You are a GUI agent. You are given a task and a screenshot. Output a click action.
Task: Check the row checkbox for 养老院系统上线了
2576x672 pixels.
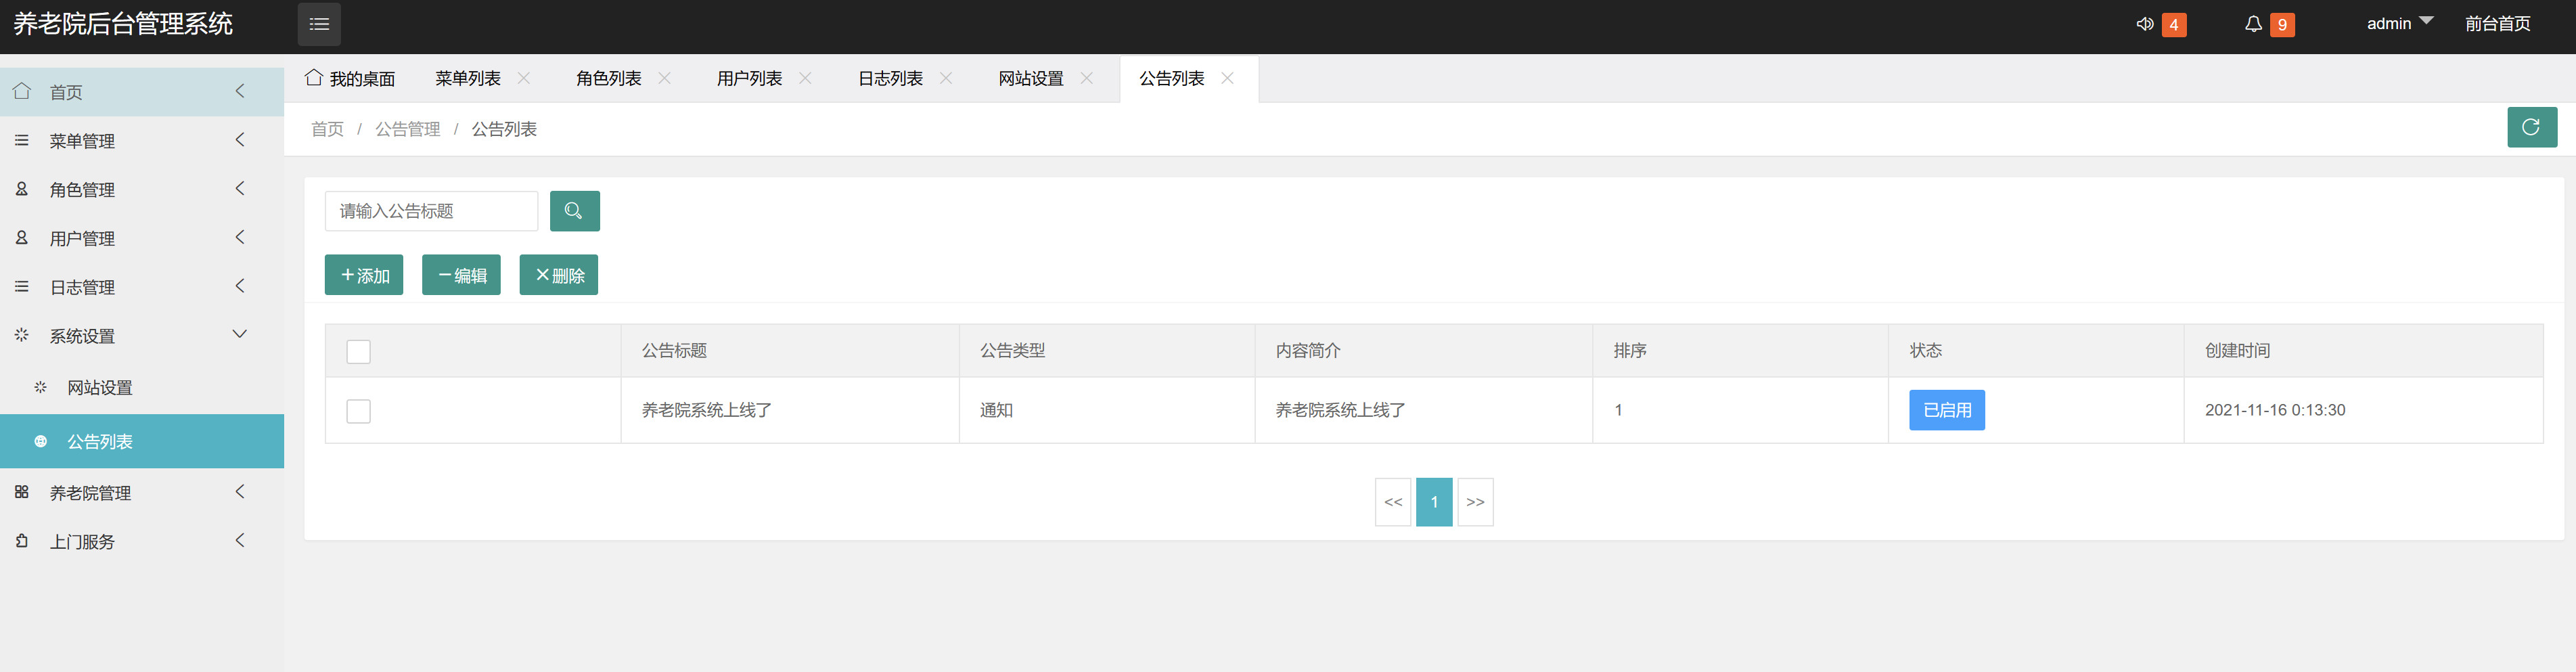(358, 410)
